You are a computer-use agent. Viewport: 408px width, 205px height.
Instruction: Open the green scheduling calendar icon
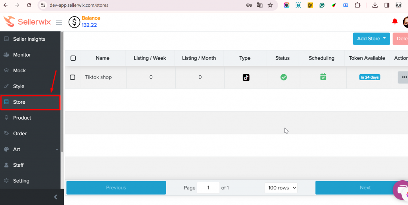(323, 77)
